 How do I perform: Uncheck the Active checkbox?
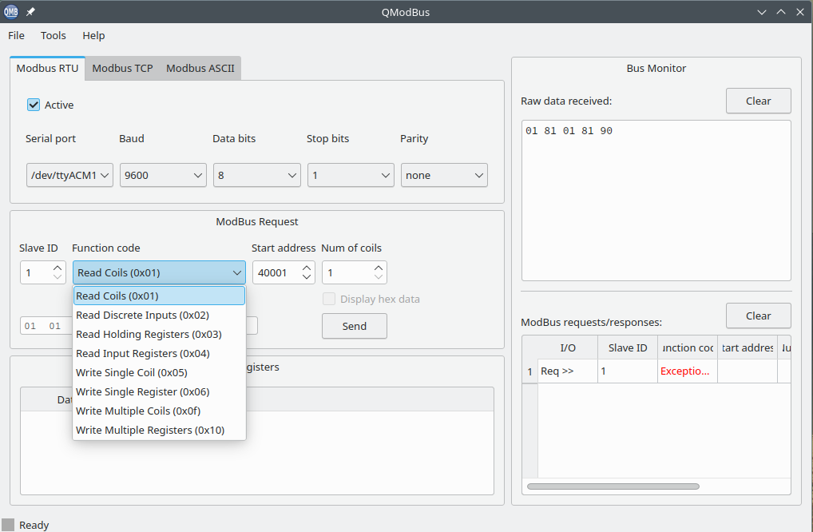(x=34, y=105)
